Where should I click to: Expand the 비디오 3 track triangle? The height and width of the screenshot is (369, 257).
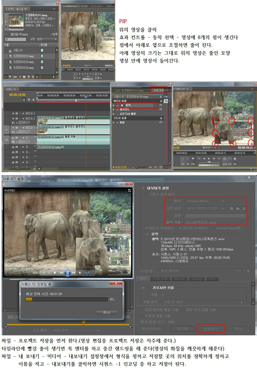tap(23, 113)
